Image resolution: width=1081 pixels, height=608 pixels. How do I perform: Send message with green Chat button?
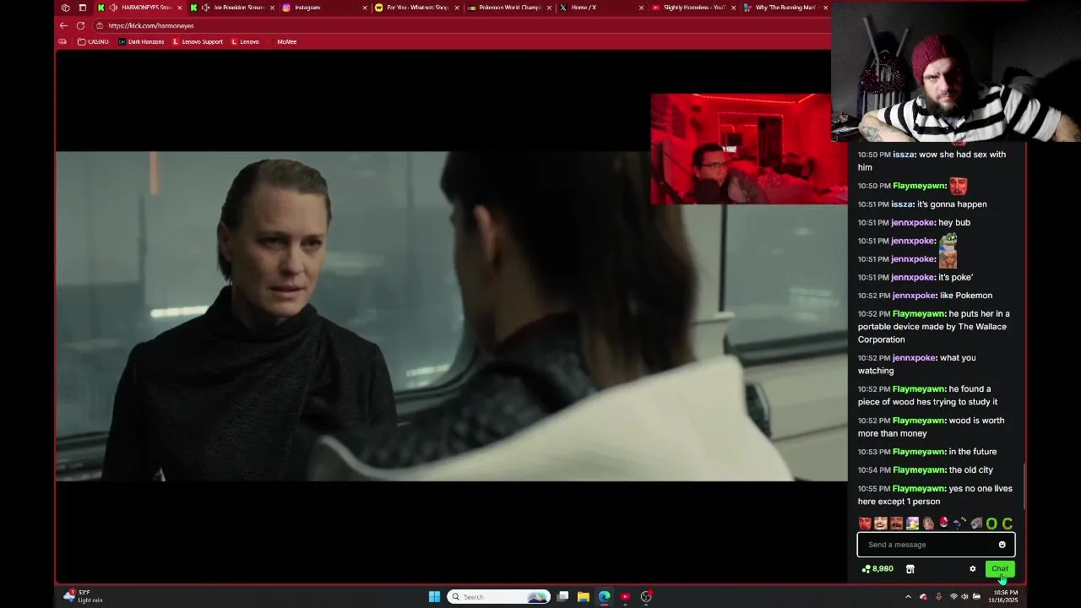click(1000, 569)
